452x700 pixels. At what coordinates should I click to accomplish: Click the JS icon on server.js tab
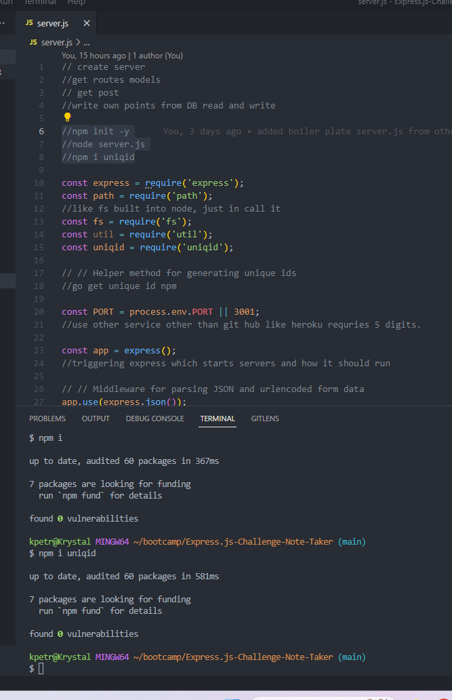(29, 23)
